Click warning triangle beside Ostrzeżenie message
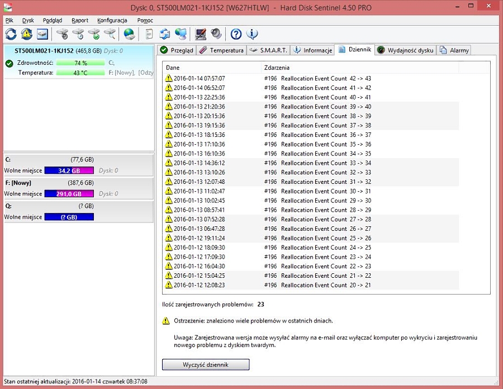The image size is (503, 389). (x=166, y=321)
